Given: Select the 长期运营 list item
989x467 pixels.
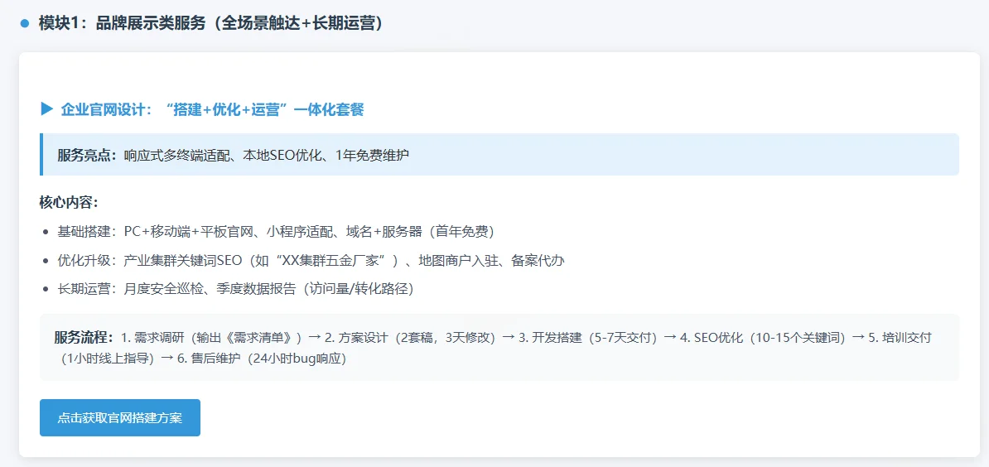Looking at the screenshot, I should pos(239,289).
